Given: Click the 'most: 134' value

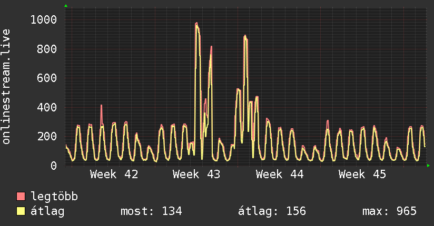Looking at the screenshot, I should click(x=151, y=211).
